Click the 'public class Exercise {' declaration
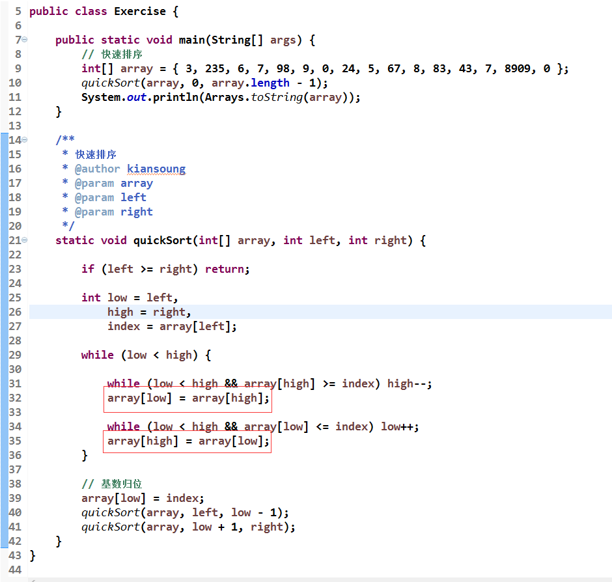Screen dimensions: 612x582 click(104, 11)
